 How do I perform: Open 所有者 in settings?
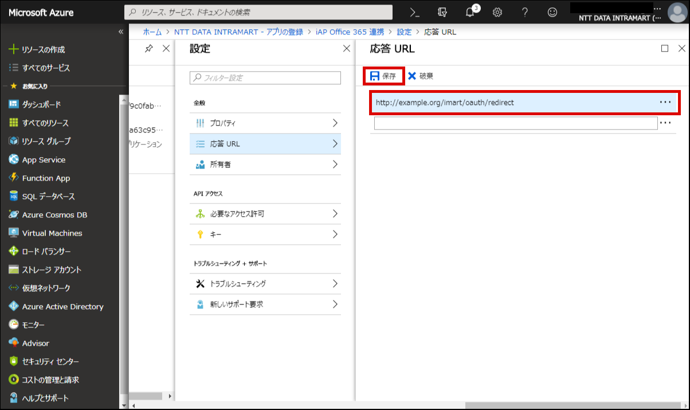pos(265,164)
